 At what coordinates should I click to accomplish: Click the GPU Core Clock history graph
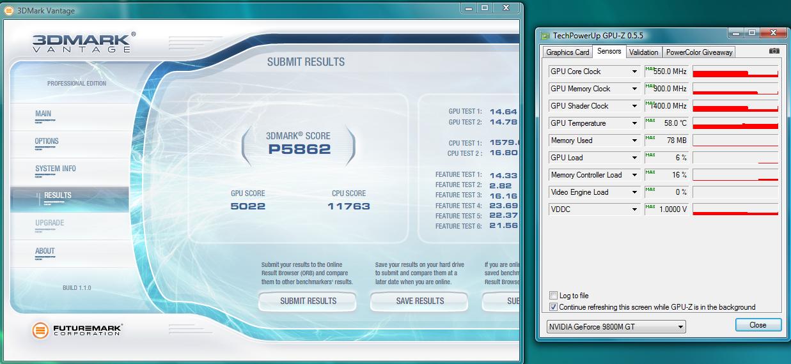point(735,72)
